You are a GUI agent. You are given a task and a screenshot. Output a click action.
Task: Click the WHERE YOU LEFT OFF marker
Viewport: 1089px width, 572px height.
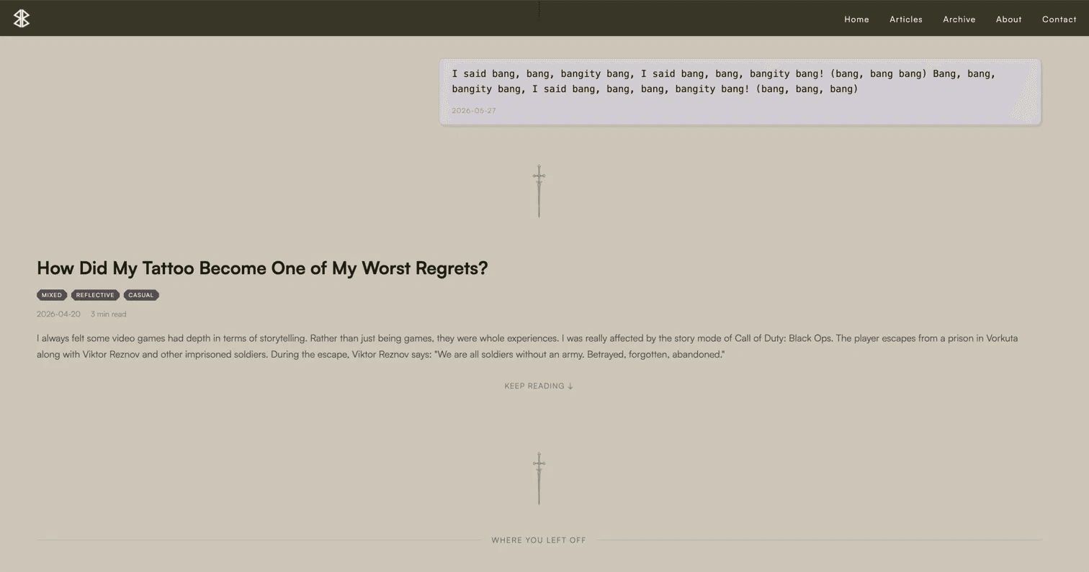pyautogui.click(x=539, y=540)
